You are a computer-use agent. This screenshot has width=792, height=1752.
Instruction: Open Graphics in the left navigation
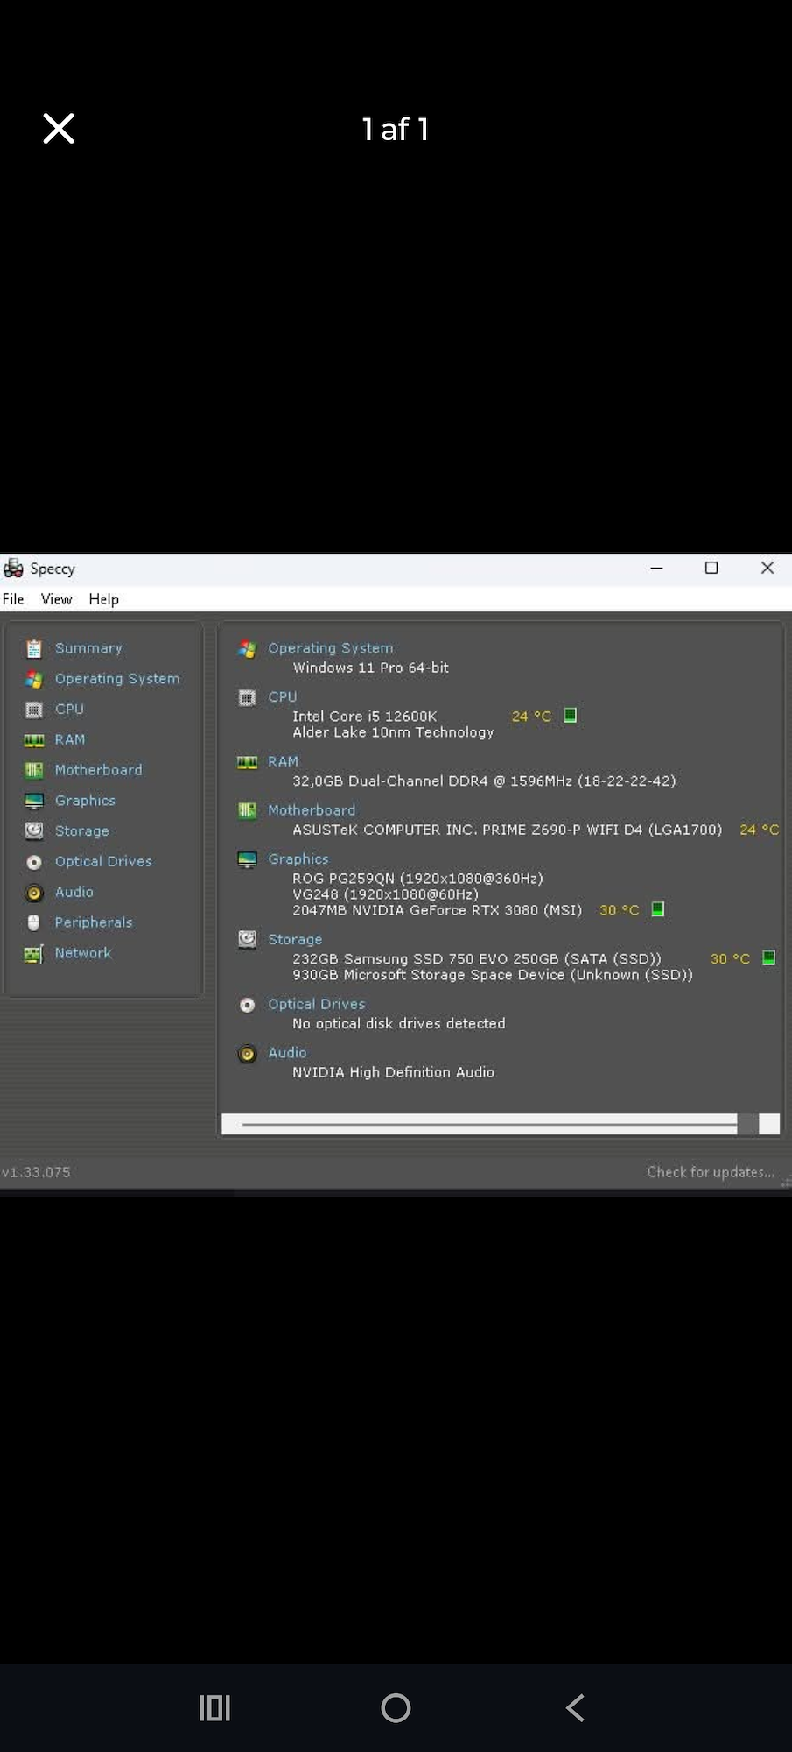pos(85,801)
